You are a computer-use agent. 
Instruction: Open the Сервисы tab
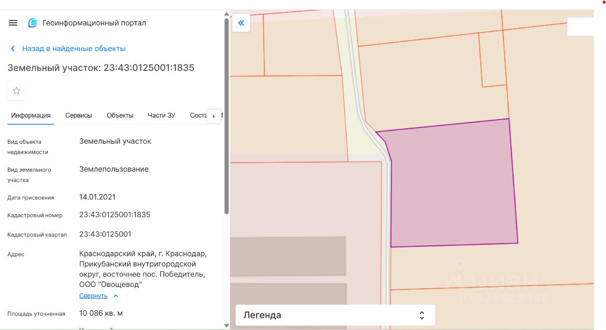[79, 115]
